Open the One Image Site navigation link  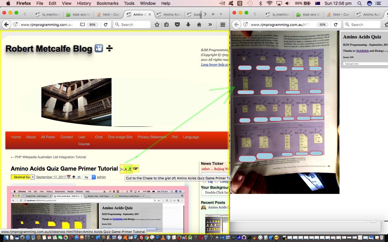(120, 137)
